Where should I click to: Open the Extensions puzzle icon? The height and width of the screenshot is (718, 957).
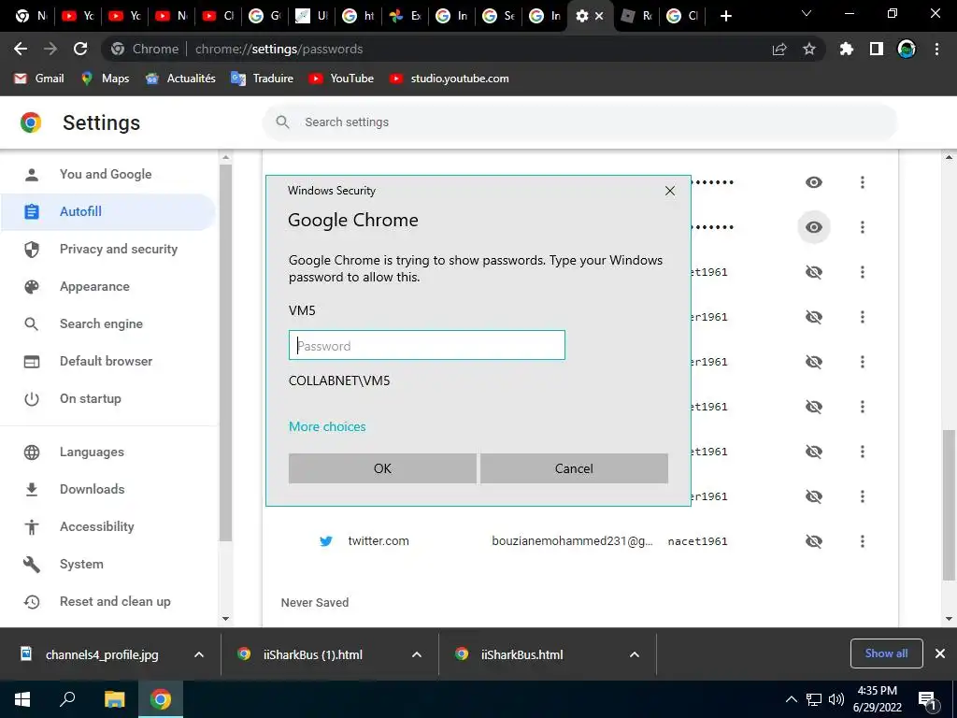click(x=847, y=49)
